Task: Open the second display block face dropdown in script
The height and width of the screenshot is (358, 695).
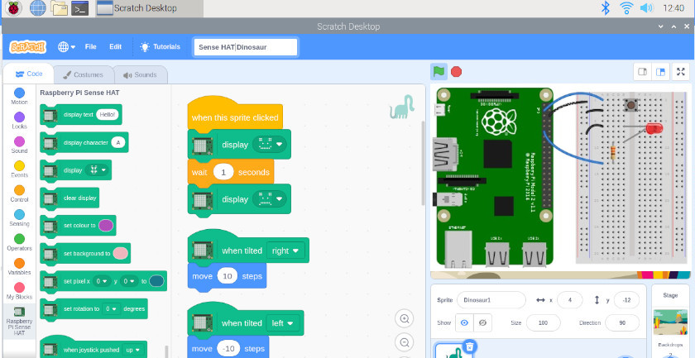Action: [270, 199]
